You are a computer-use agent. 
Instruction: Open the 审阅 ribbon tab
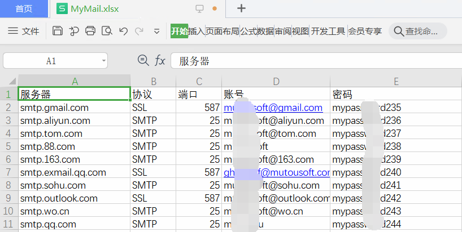click(x=283, y=31)
